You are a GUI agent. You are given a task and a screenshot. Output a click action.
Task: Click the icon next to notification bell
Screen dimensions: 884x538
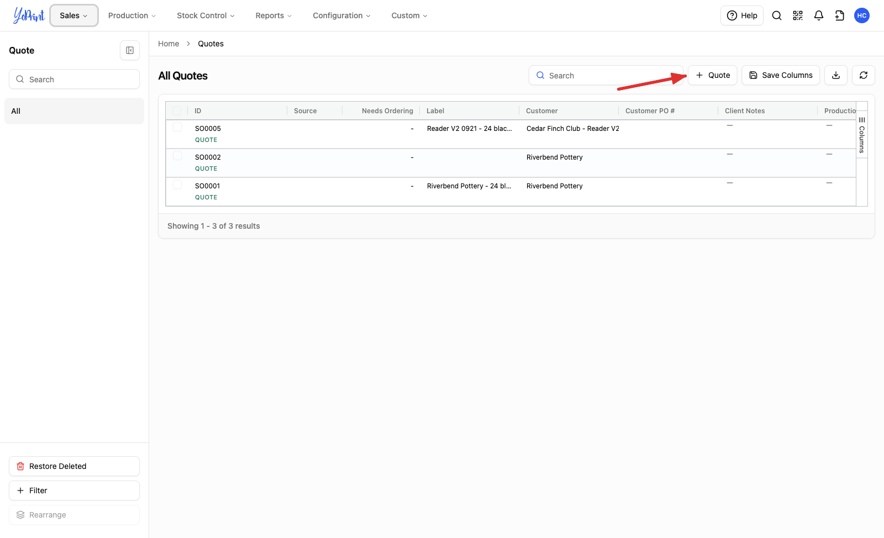840,15
